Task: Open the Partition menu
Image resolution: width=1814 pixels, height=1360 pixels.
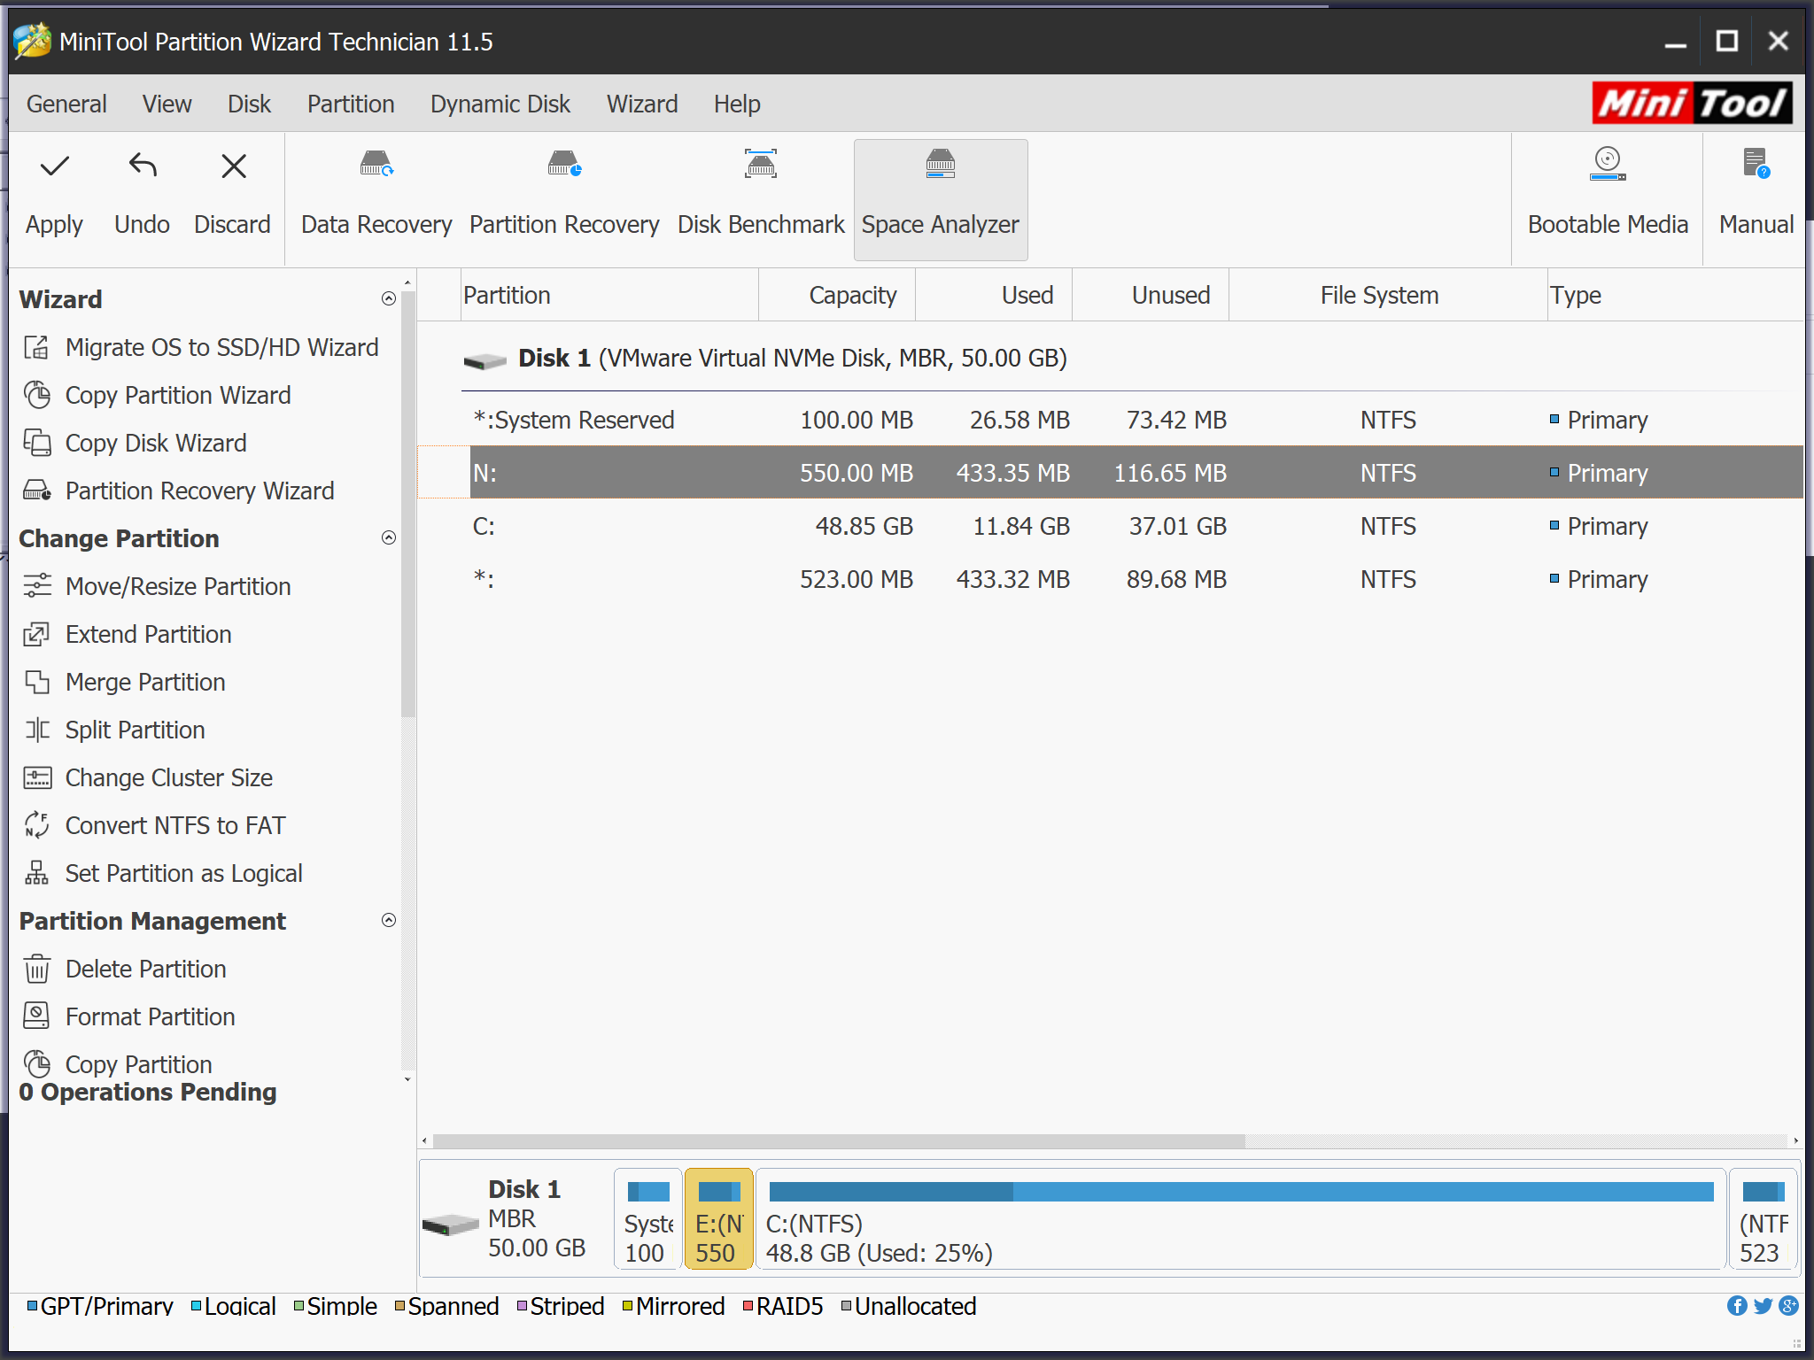Action: [351, 104]
